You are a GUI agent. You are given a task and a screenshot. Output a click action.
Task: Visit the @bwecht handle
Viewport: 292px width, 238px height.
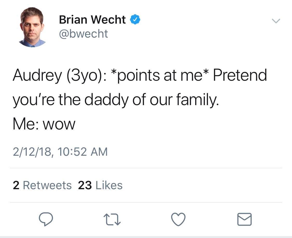[84, 33]
